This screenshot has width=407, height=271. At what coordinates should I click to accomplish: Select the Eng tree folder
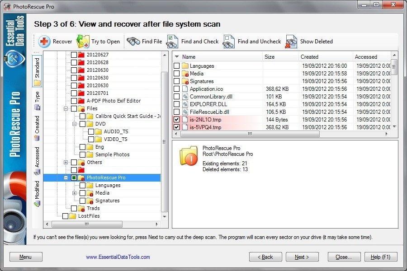click(99, 147)
